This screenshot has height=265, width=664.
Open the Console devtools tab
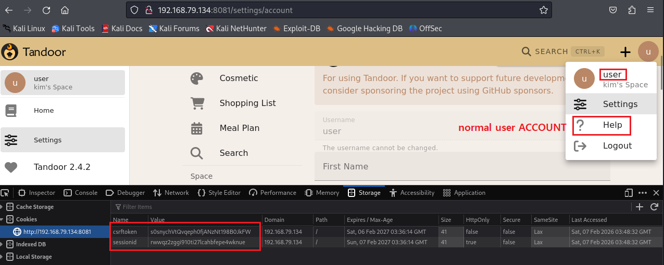click(x=81, y=193)
